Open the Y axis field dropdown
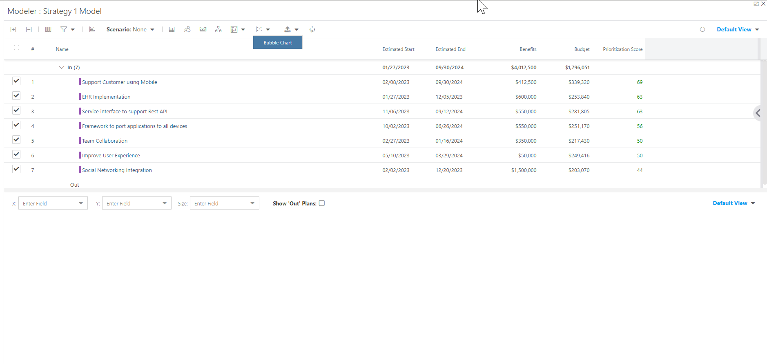The height and width of the screenshot is (364, 767). coord(137,203)
